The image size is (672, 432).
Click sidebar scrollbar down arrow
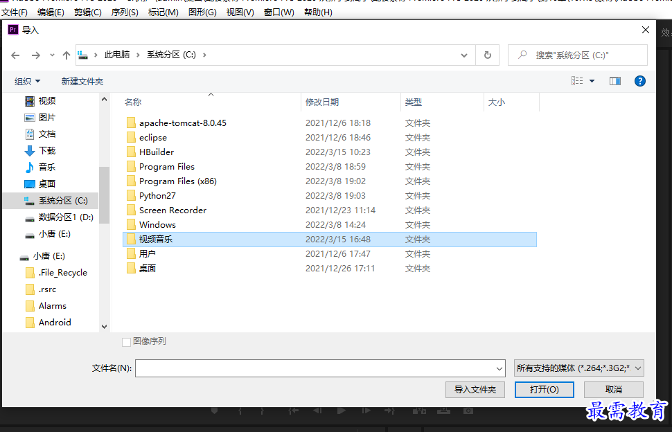[104, 327]
